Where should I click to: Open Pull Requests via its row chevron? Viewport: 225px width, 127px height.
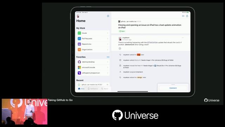108,38
